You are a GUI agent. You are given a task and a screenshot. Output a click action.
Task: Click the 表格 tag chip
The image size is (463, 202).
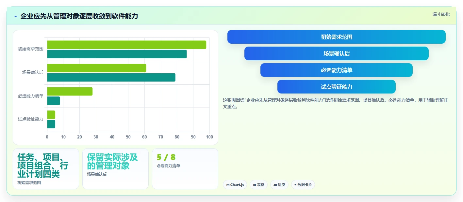click(x=258, y=185)
